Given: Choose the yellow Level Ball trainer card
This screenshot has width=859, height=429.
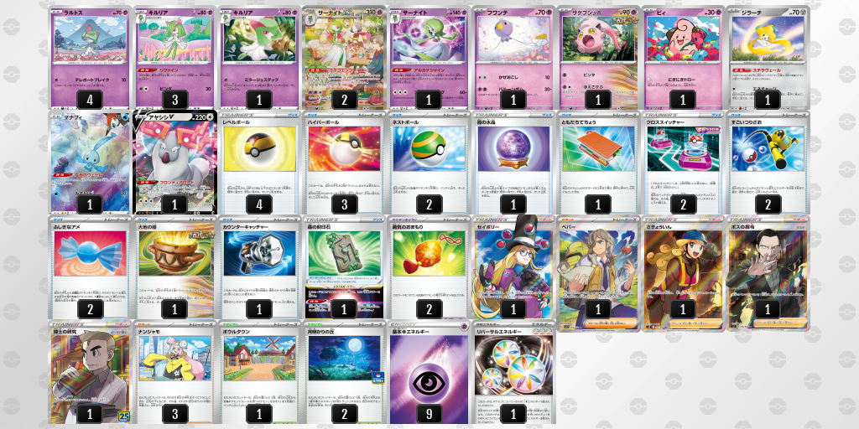Looking at the screenshot, I should coord(260,163).
